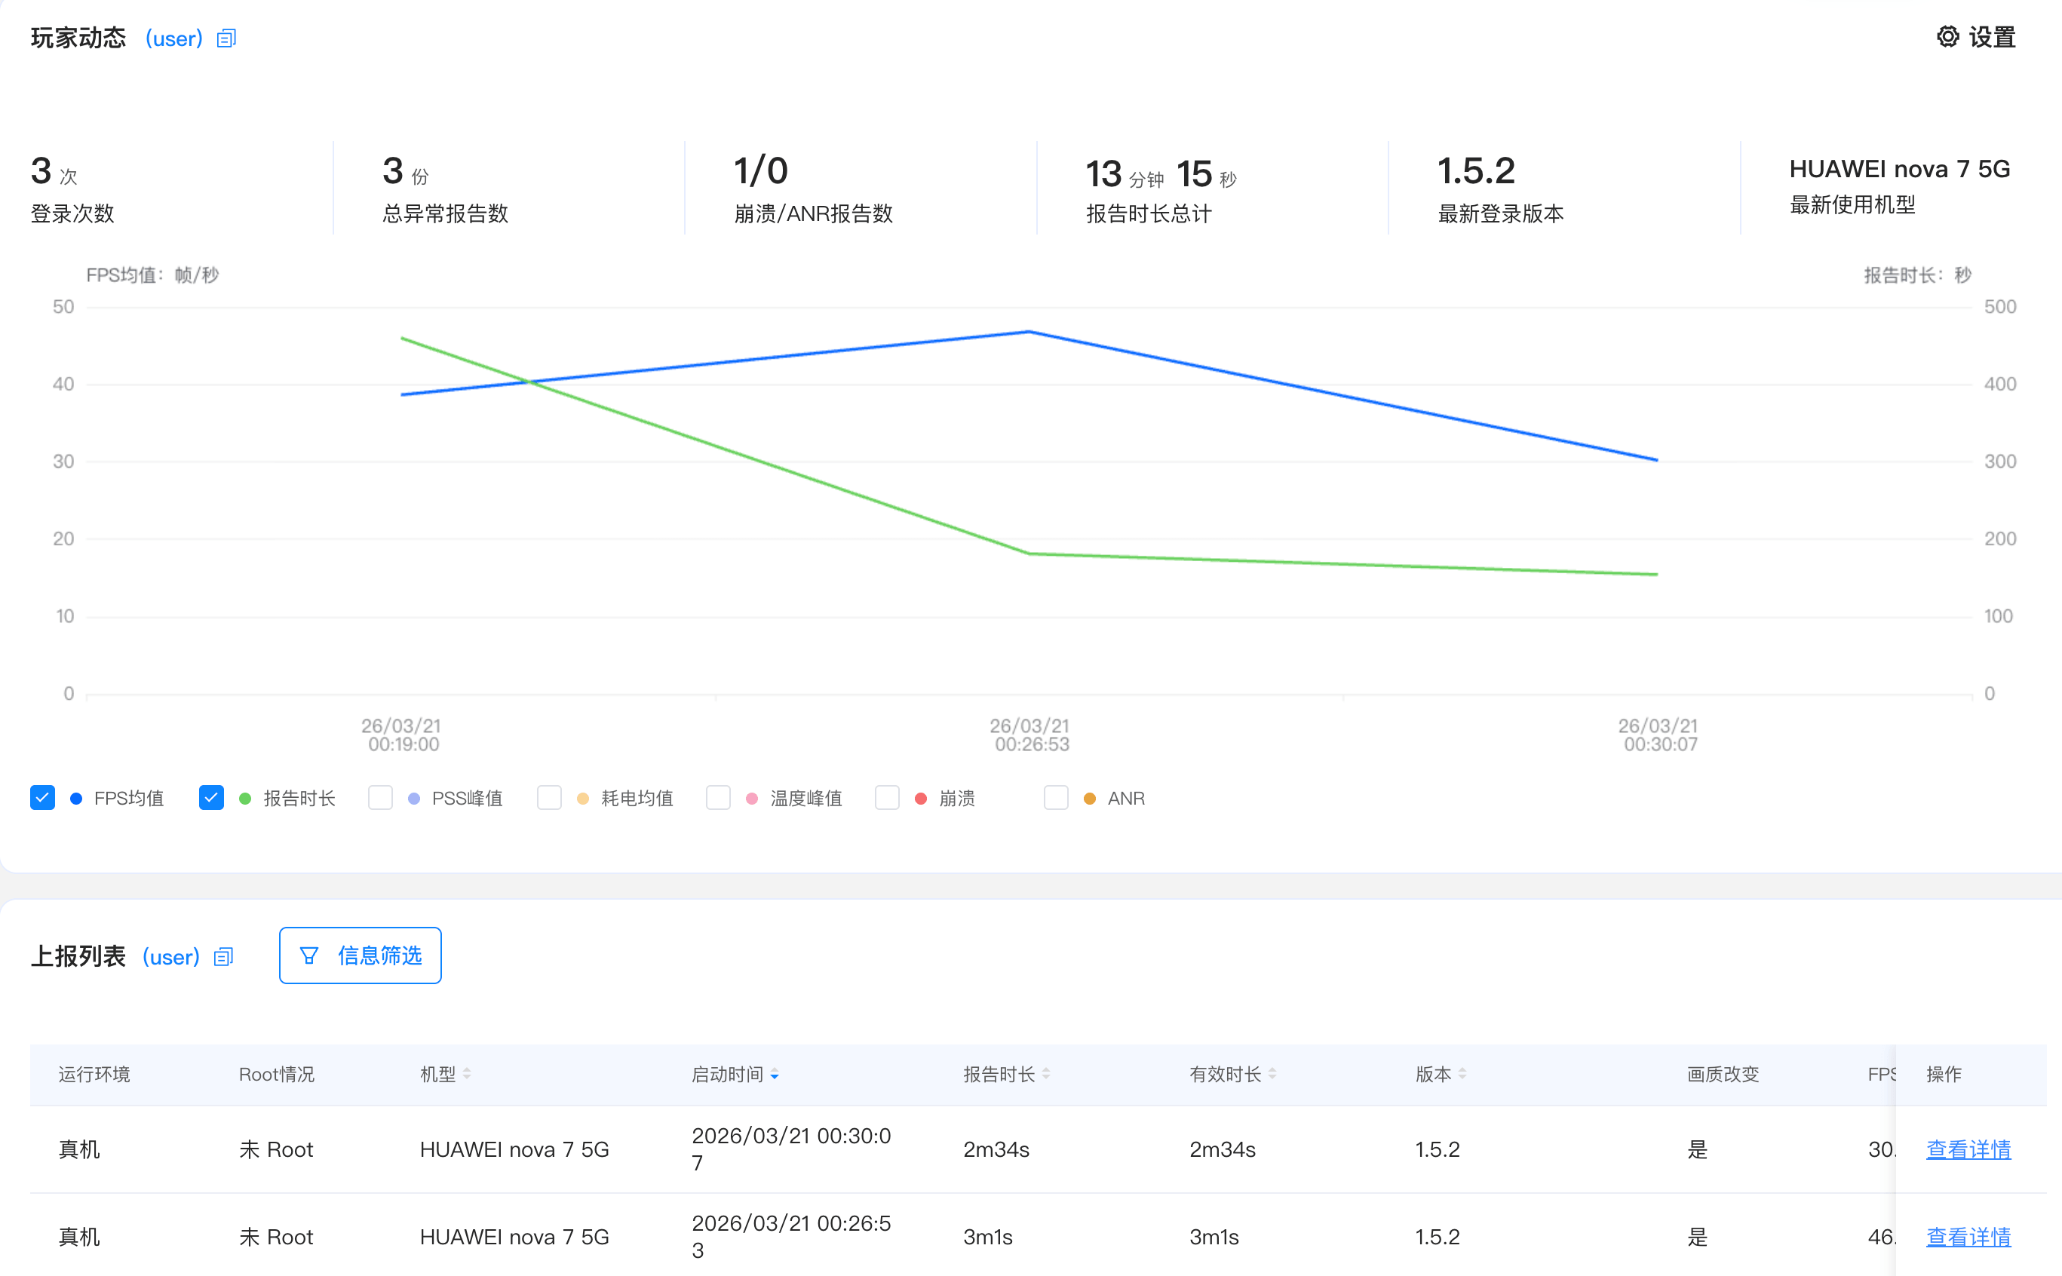The image size is (2062, 1276).
Task: Click blue line peak at 00:26:53
Action: [1029, 332]
